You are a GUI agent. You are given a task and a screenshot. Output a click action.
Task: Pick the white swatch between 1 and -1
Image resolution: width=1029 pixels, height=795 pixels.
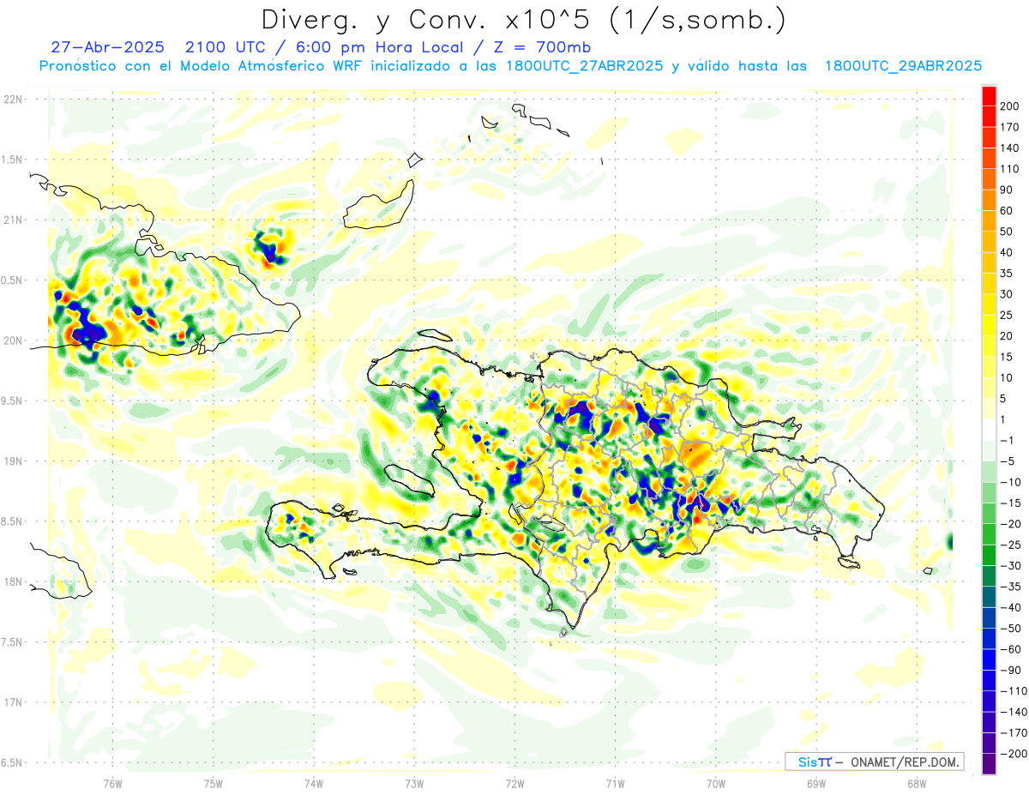(x=989, y=430)
